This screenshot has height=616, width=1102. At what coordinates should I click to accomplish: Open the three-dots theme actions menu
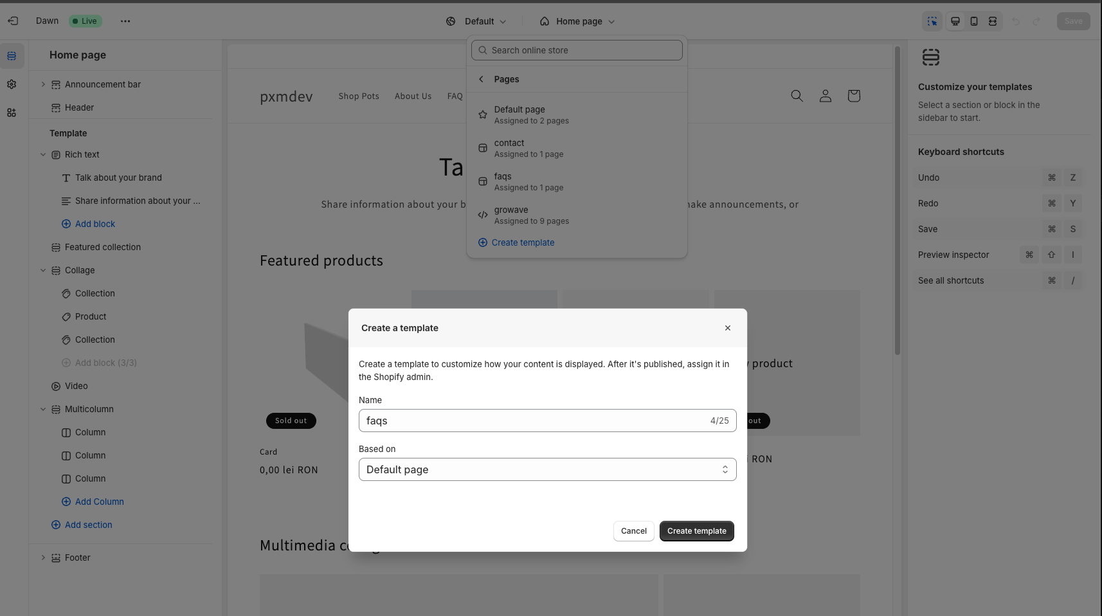[x=125, y=21]
